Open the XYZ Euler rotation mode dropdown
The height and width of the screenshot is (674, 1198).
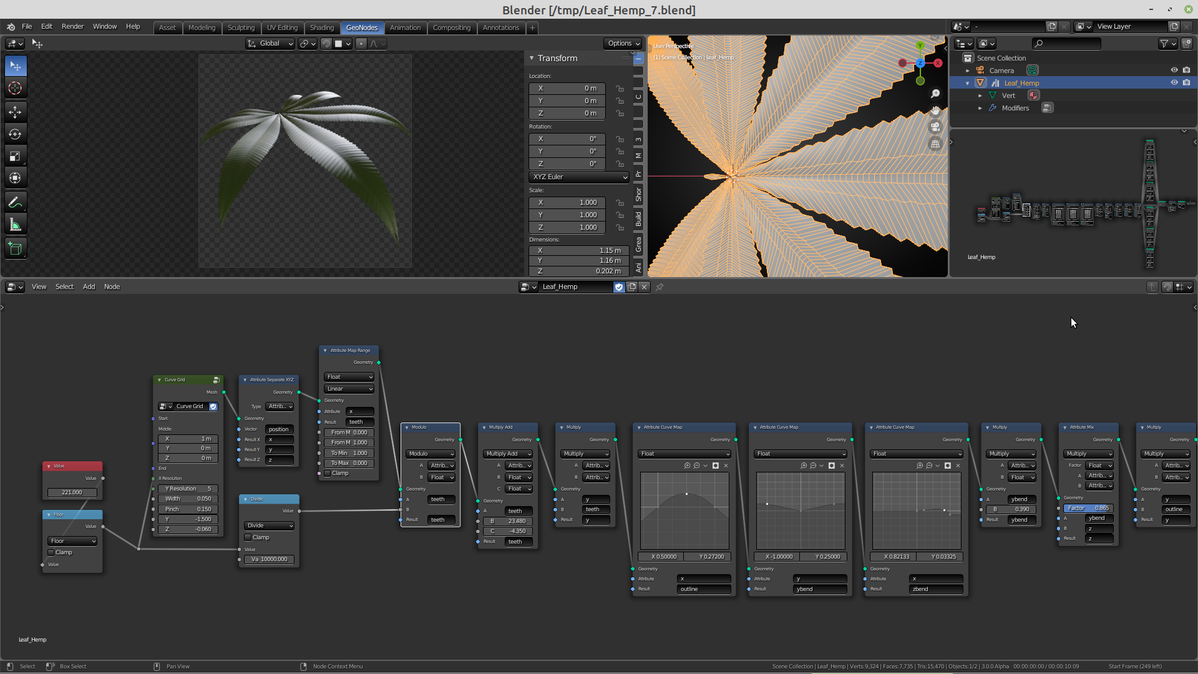(x=579, y=177)
